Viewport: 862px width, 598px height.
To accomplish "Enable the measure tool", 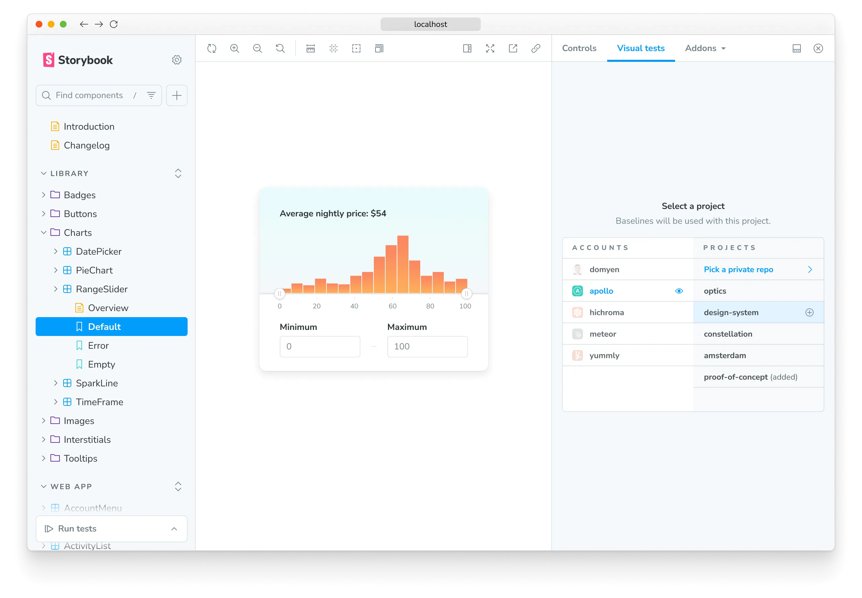I will tap(310, 48).
